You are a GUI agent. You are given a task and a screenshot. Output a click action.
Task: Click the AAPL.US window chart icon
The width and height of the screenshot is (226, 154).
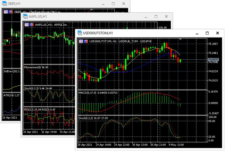tap(25, 17)
